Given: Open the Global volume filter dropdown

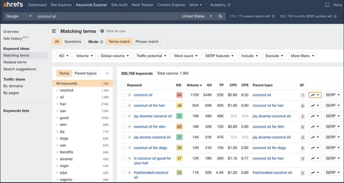Looking at the screenshot, I should [115, 56].
